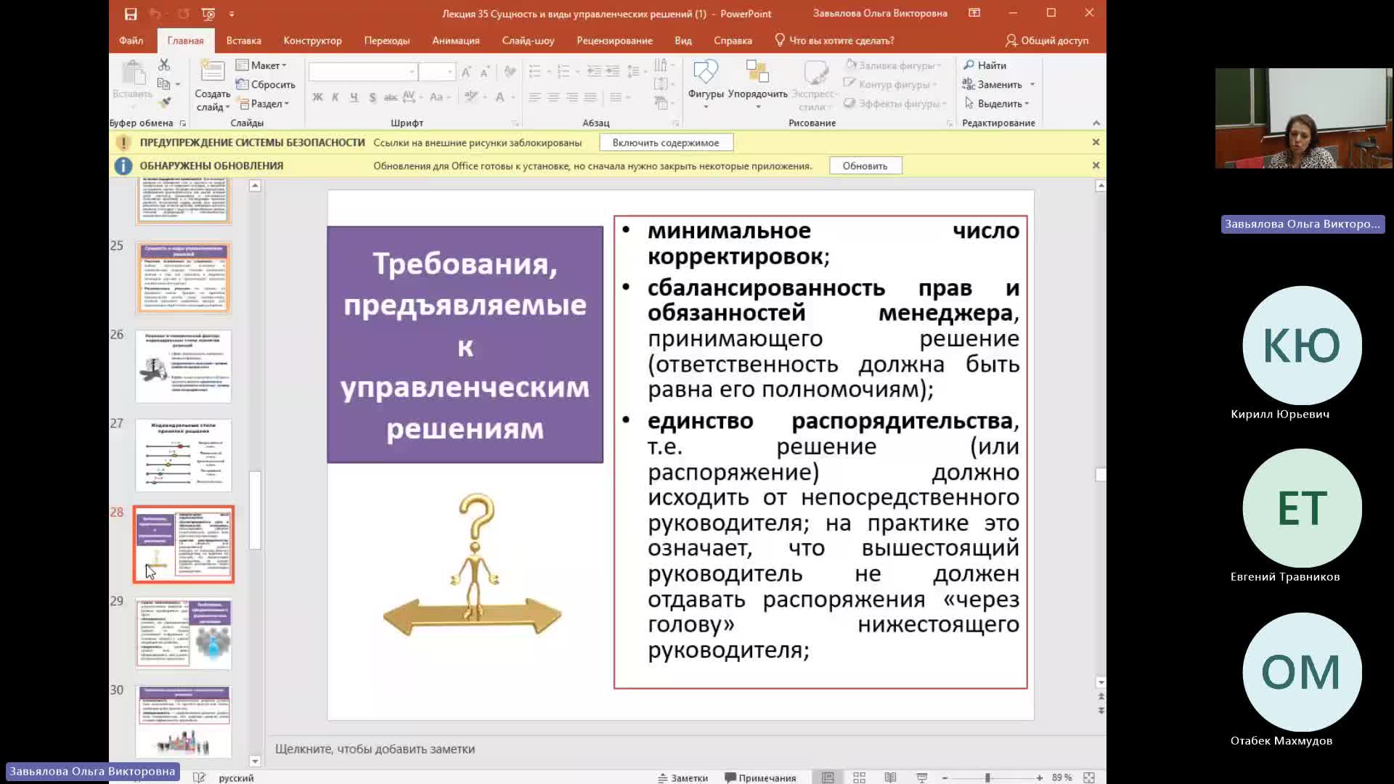Click the bulleted list icon

(535, 71)
